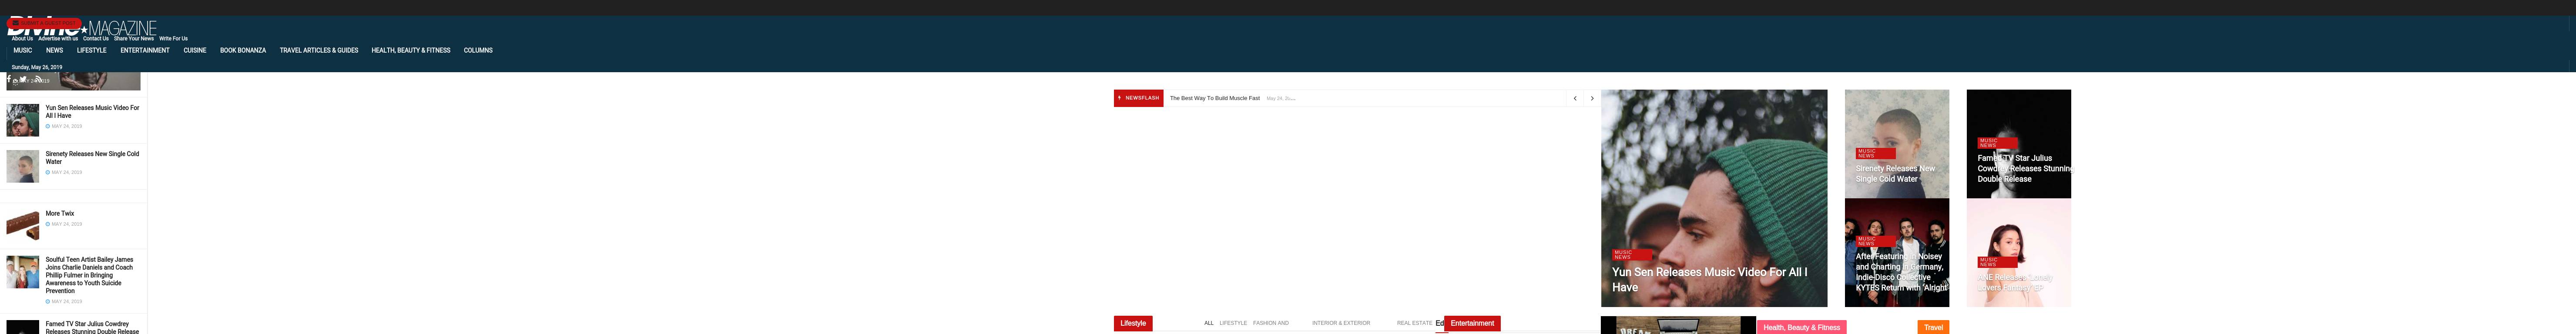
Task: Click the red Newsflash lightning badge
Action: (1138, 98)
